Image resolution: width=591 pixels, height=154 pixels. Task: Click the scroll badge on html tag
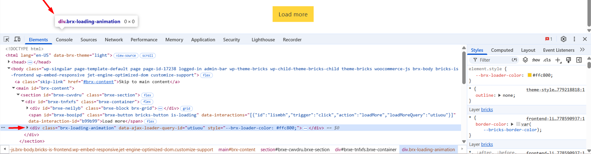pyautogui.click(x=148, y=55)
